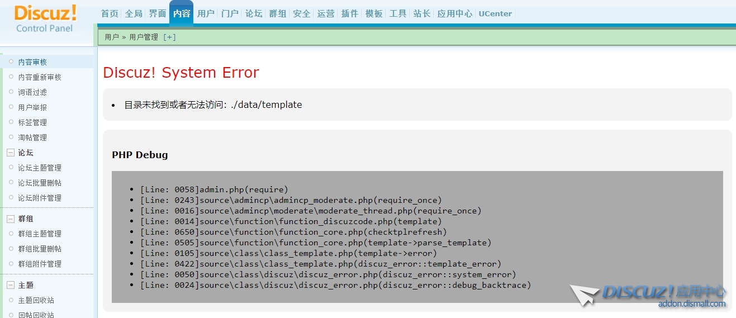Collapse the 主题 sidebar section
The width and height of the screenshot is (736, 318).
tap(11, 285)
